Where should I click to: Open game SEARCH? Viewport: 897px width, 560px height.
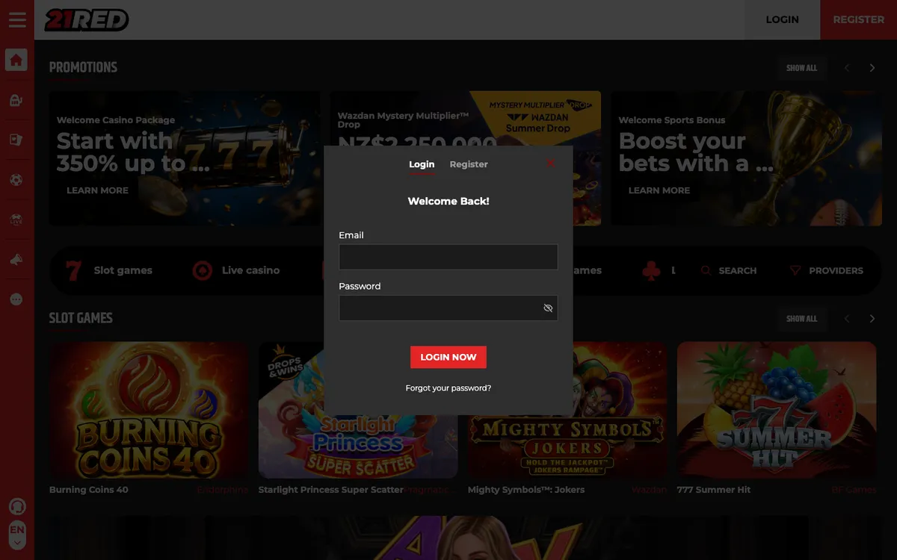click(729, 270)
